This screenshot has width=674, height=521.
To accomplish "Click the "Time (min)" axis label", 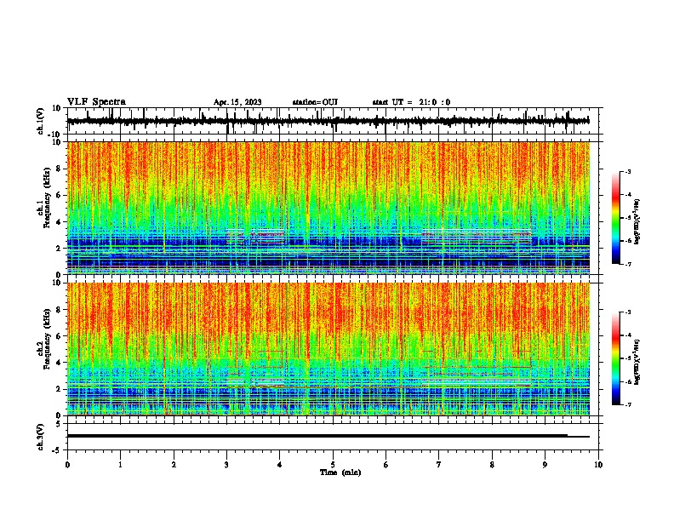I will tap(340, 472).
